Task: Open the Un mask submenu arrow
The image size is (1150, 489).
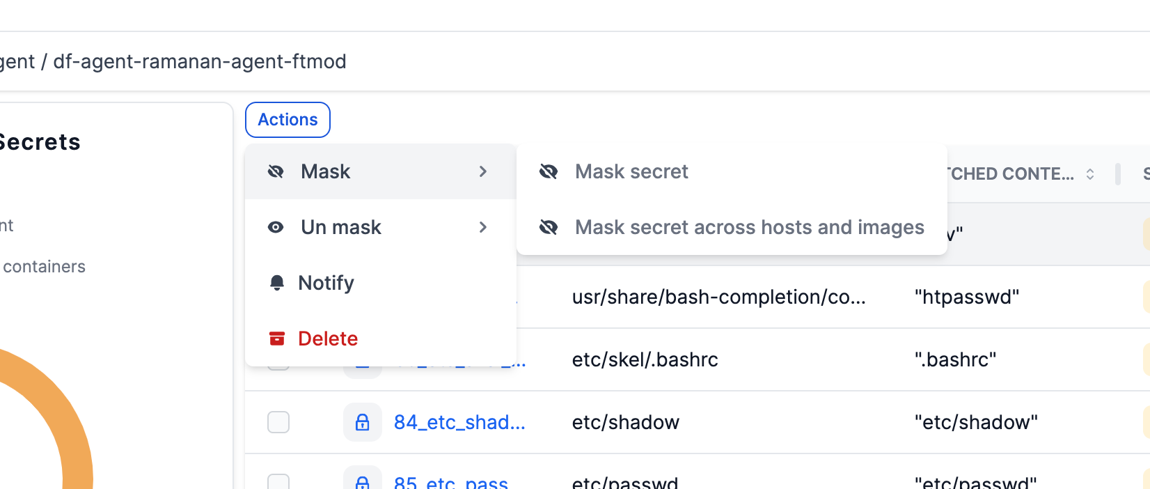Action: tap(483, 227)
